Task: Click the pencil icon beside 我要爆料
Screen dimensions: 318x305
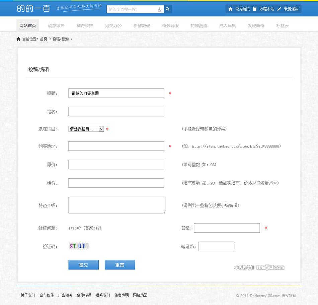Action: coord(279,9)
